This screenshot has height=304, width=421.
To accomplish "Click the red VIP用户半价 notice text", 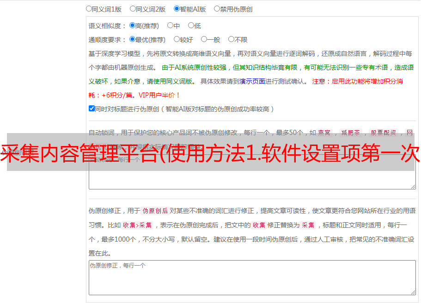I will [159, 95].
